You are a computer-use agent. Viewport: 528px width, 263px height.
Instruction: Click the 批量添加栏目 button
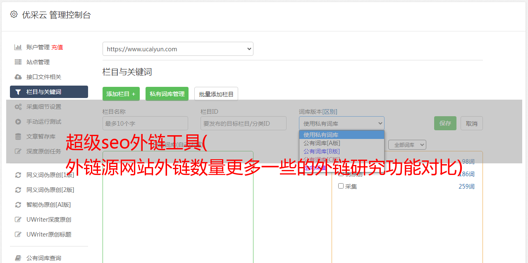[216, 94]
